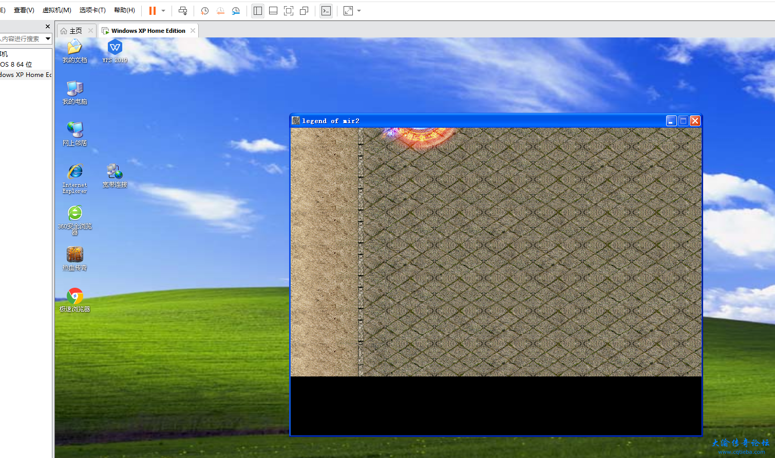Maximize the legend of mir2 window
This screenshot has width=775, height=458.
683,121
